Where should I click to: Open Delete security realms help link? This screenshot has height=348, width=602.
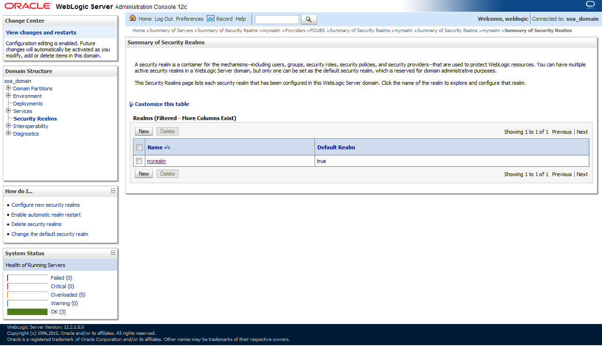point(37,224)
